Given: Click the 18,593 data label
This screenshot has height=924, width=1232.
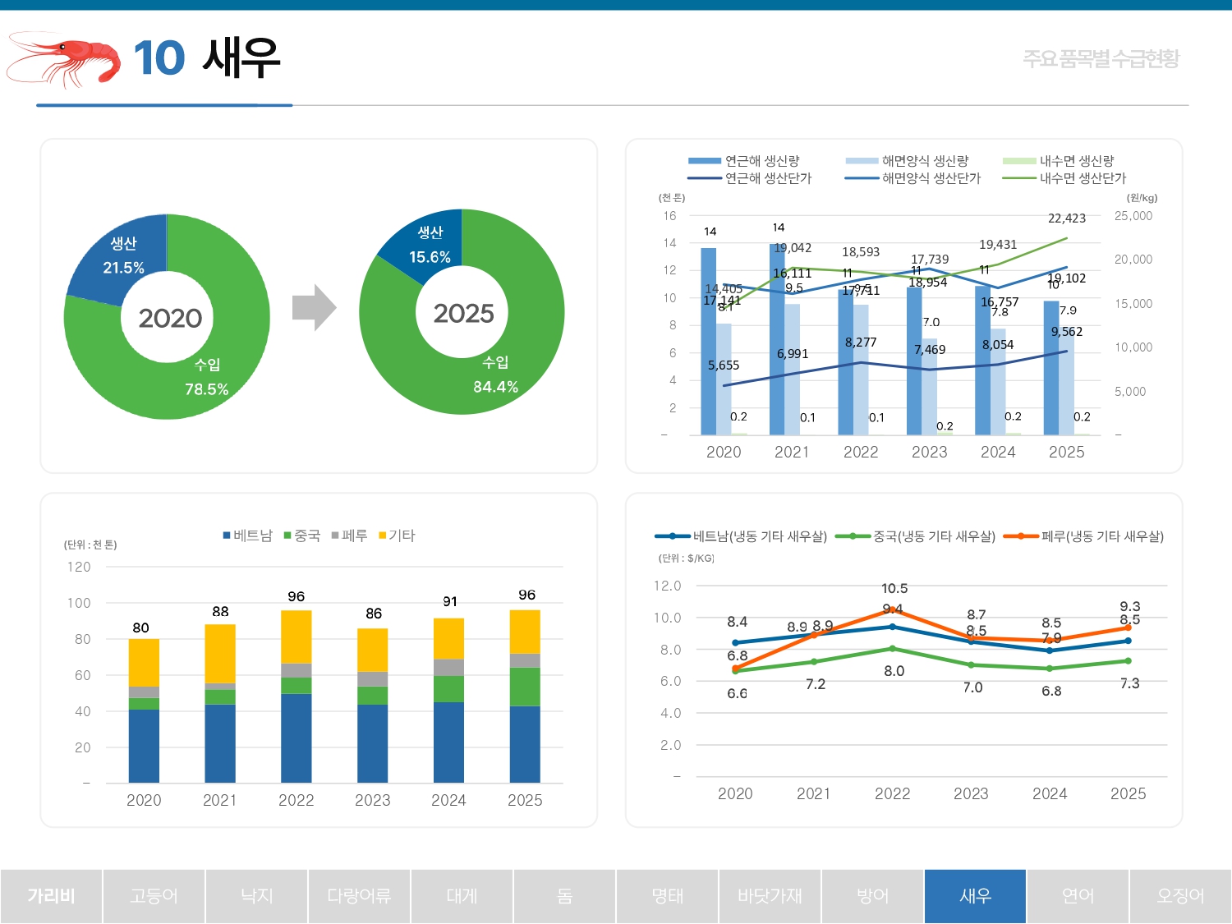Looking at the screenshot, I should 861,252.
